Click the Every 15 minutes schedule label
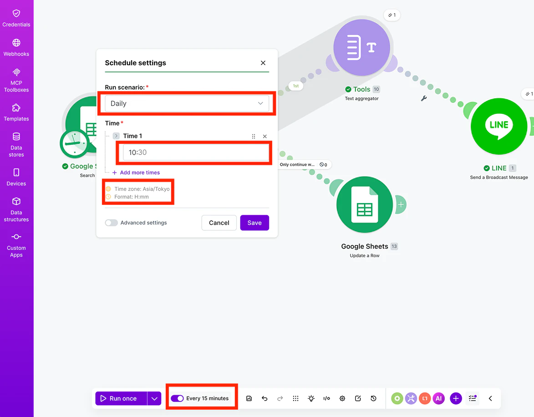This screenshot has width=534, height=417. 208,398
